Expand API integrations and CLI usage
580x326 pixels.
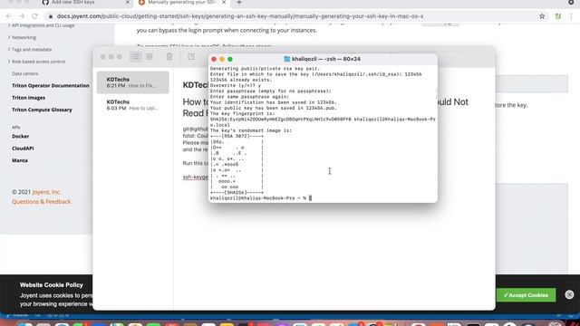[41, 25]
